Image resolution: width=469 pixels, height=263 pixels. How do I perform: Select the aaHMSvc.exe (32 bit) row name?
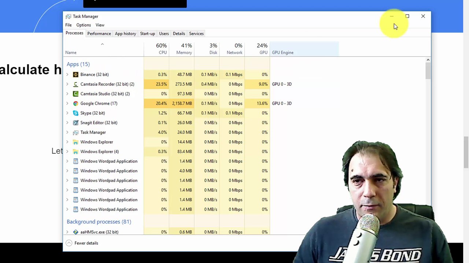click(99, 232)
